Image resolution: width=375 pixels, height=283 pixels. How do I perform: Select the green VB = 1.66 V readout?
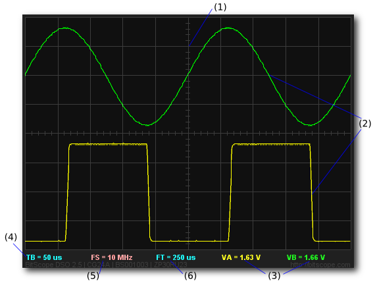point(306,257)
